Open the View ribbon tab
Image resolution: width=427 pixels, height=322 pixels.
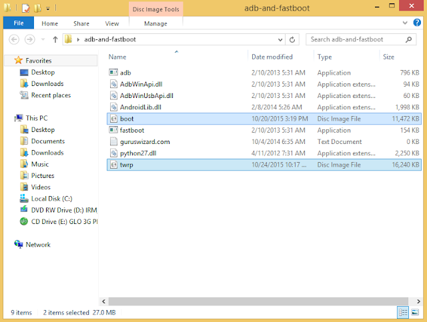pyautogui.click(x=112, y=24)
